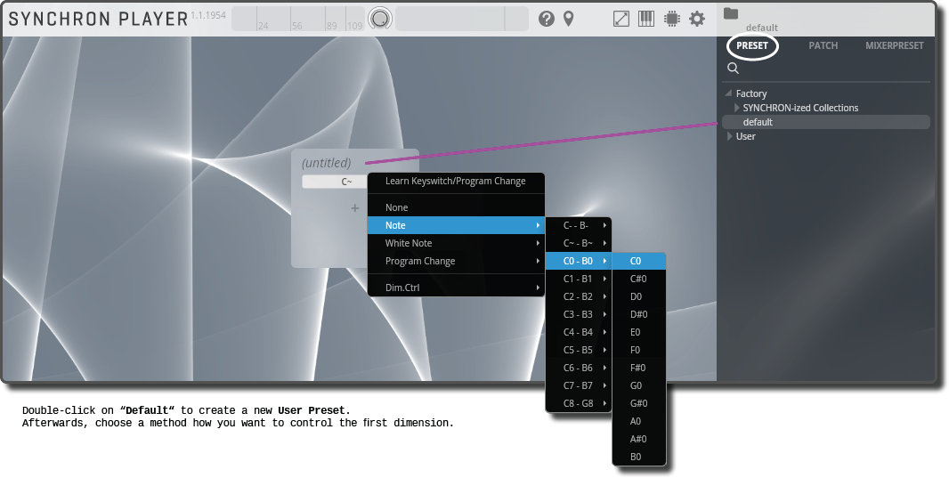Select note A#0
The width and height of the screenshot is (949, 478).
(x=639, y=439)
